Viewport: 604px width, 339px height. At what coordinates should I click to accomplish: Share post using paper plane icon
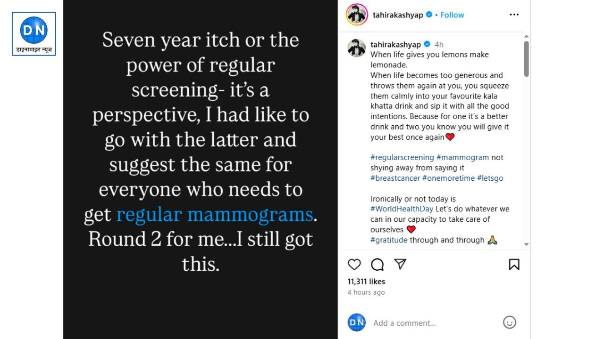(x=400, y=264)
